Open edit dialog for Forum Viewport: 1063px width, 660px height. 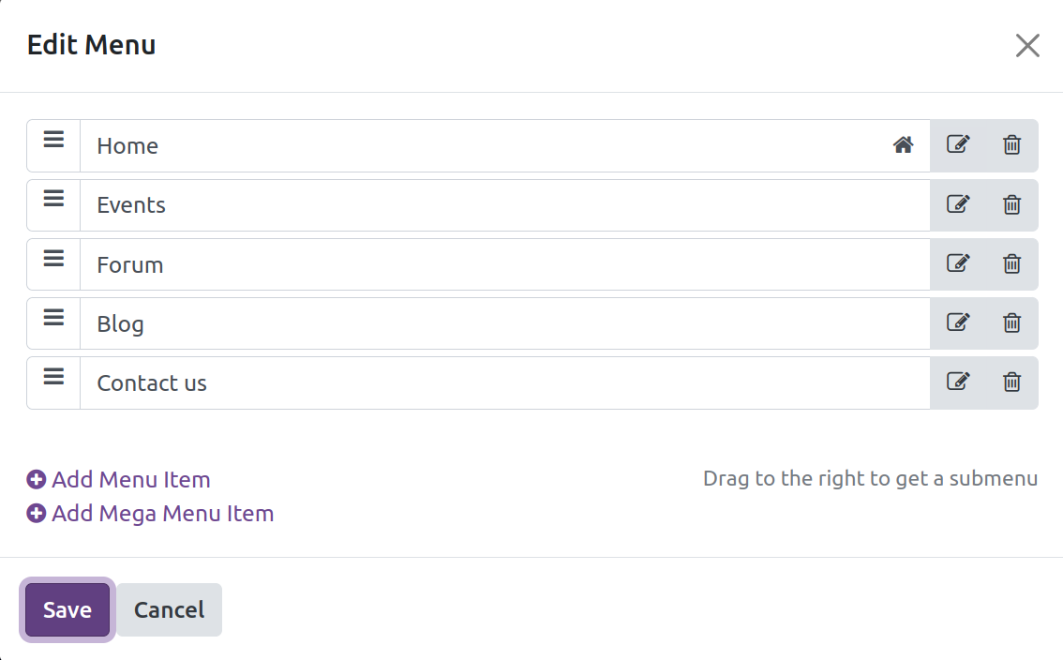click(x=957, y=263)
